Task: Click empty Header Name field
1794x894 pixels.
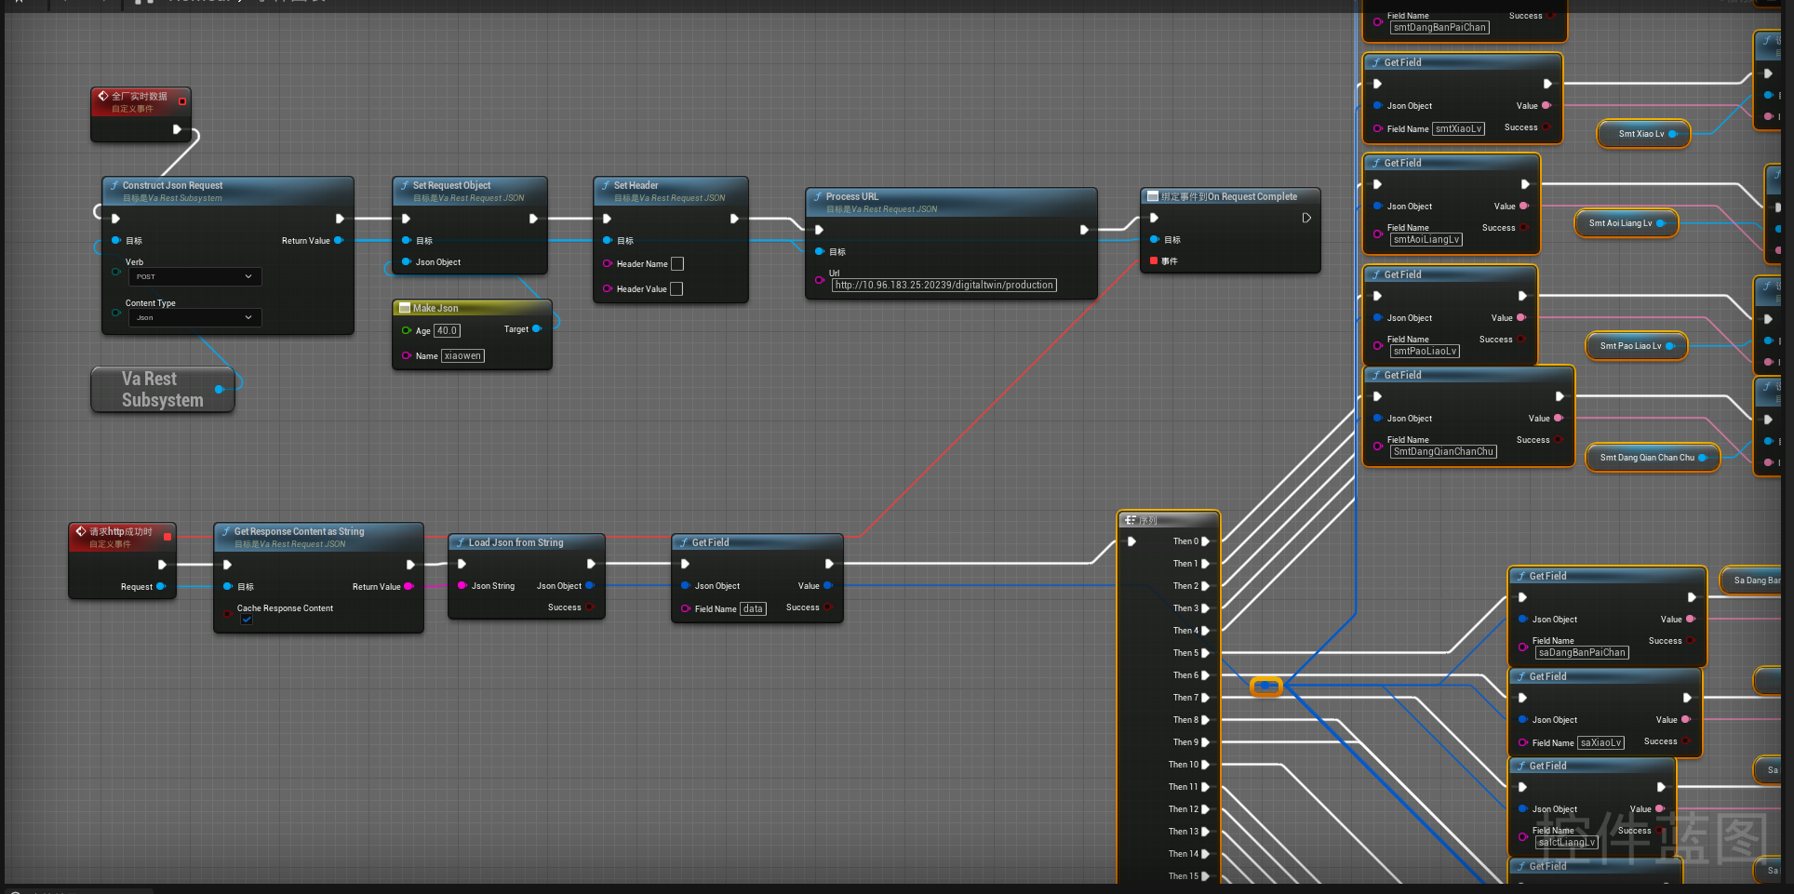Action: [x=677, y=264]
